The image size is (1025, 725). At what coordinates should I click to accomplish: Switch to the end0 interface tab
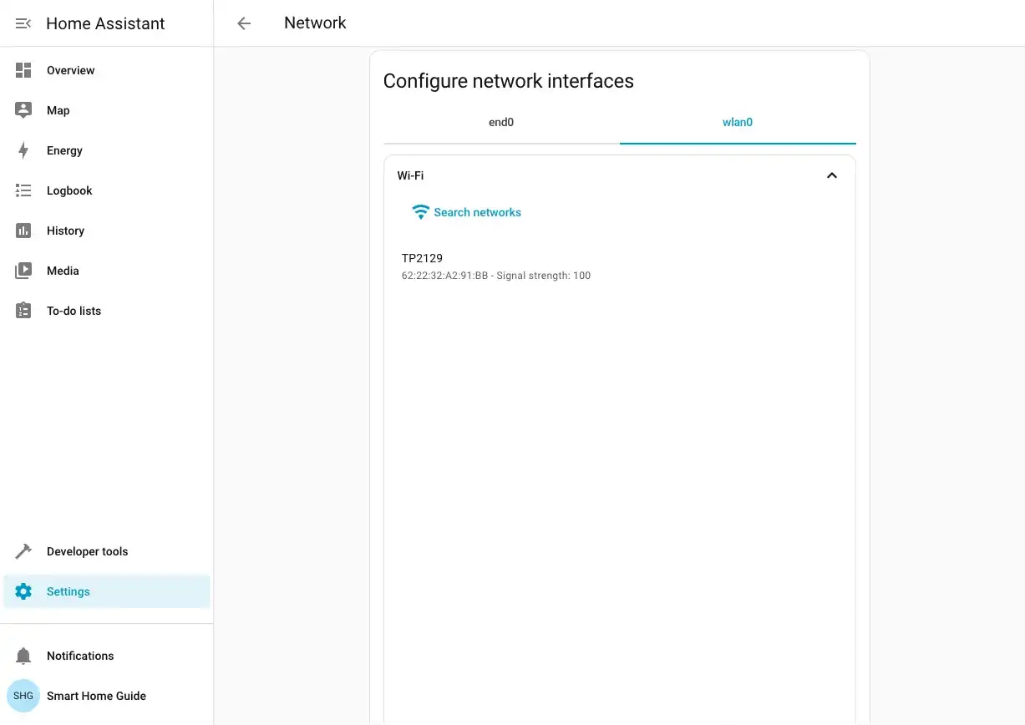click(x=501, y=123)
